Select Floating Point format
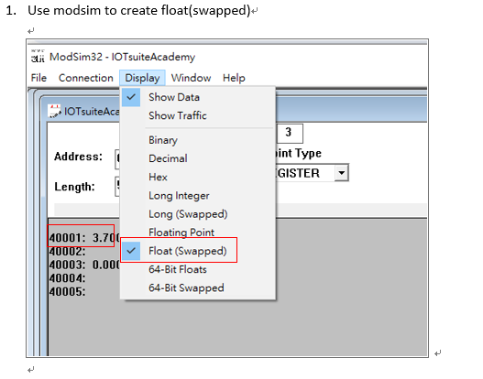 coord(181,233)
